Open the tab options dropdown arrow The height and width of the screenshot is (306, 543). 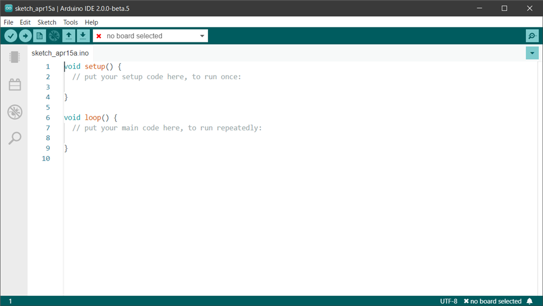tap(532, 53)
